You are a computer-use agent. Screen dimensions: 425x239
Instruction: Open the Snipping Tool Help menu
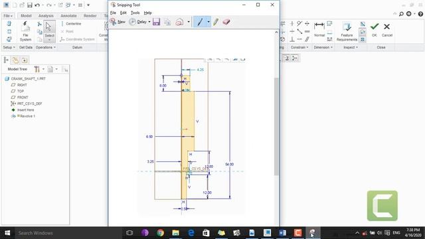coord(147,13)
